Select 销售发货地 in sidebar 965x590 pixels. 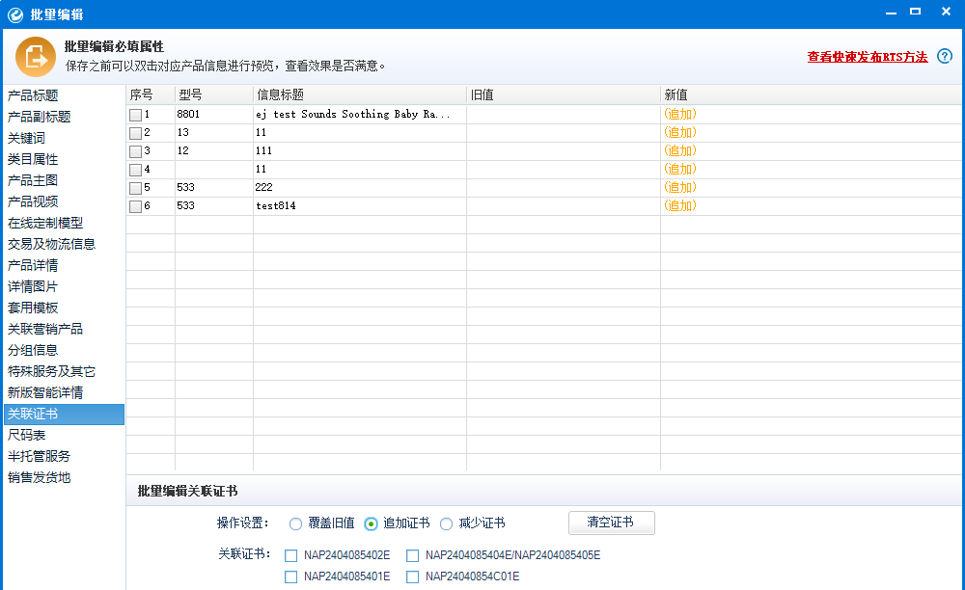tap(39, 477)
